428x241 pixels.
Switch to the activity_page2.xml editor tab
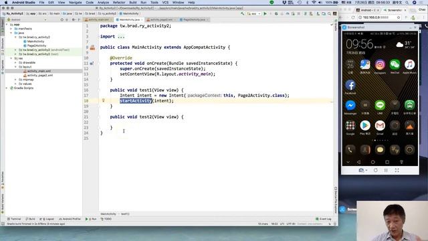[x=161, y=19]
